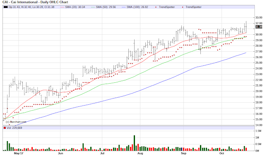The width and height of the screenshot is (265, 161).
Task: Click the Oct date axis label
Action: 222,153
